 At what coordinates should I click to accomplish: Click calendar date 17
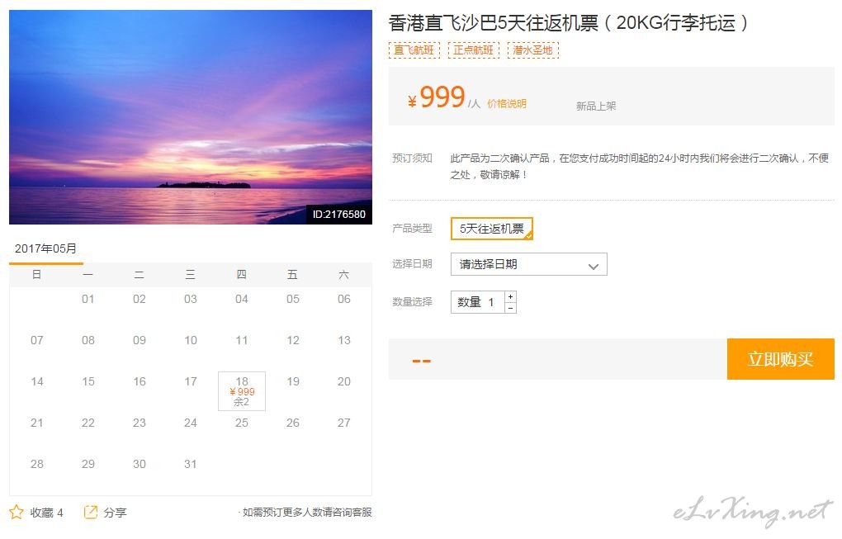(x=191, y=381)
